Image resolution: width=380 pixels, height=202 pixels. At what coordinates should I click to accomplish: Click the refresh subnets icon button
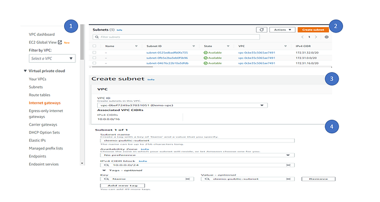[262, 30]
